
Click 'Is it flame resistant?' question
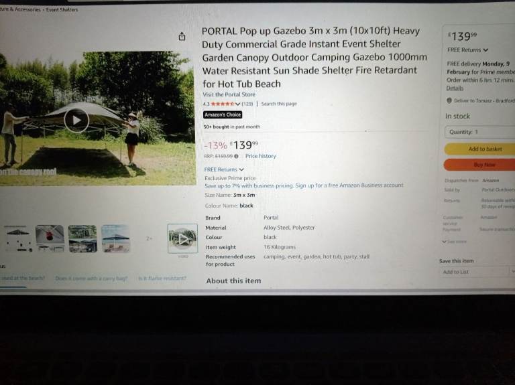pyautogui.click(x=162, y=278)
